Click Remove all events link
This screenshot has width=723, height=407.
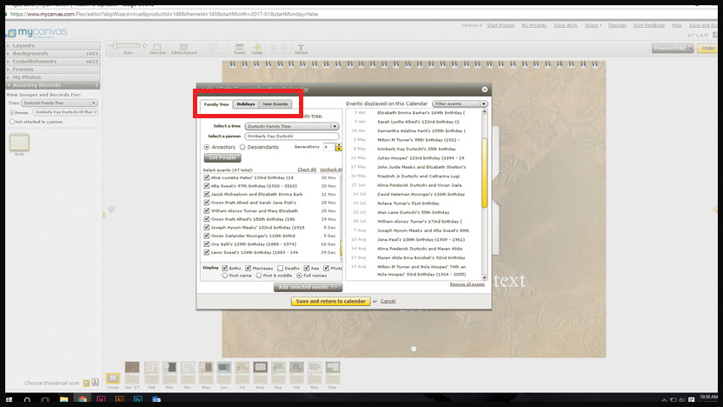tap(468, 284)
